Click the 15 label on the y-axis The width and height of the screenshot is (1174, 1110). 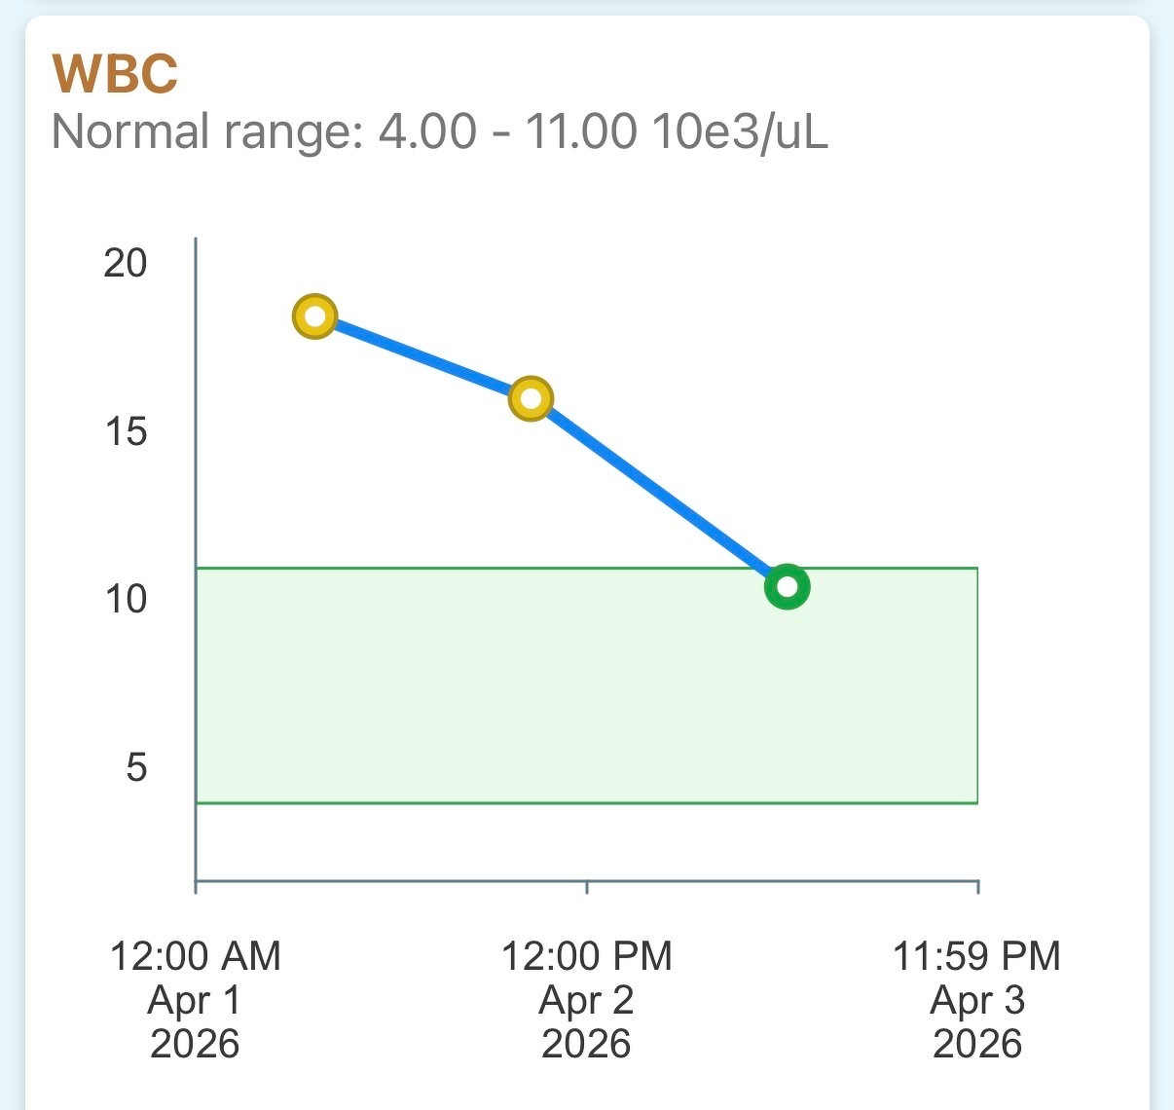(x=126, y=431)
